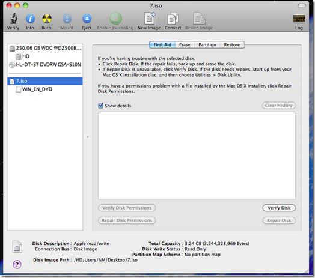Click the Enable Journaling icon
The width and height of the screenshot is (315, 278).
[x=115, y=19]
